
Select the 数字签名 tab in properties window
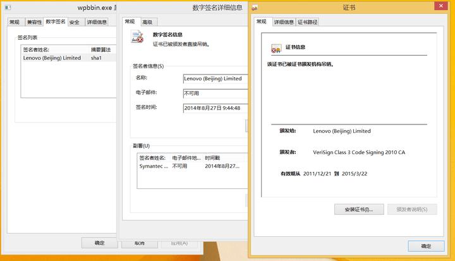(56, 21)
